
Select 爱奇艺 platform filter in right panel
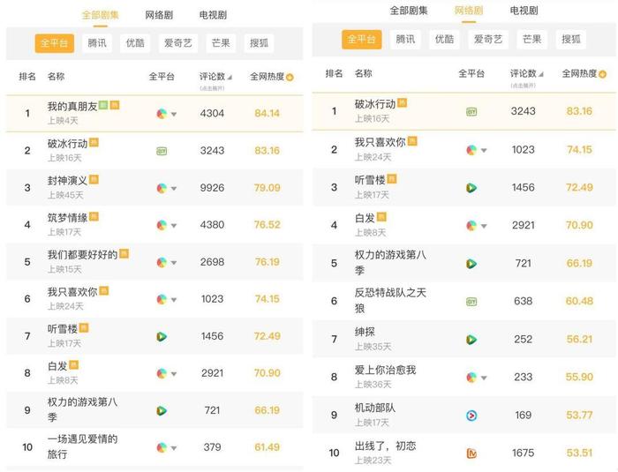coord(488,40)
